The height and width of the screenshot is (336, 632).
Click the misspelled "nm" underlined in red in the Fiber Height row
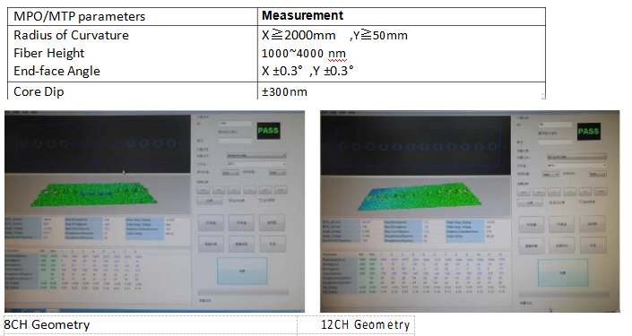point(336,53)
